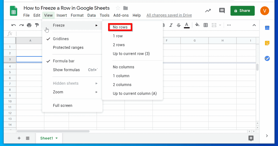Select 1 column freeze option
This screenshot has height=146, width=278.
(132, 76)
